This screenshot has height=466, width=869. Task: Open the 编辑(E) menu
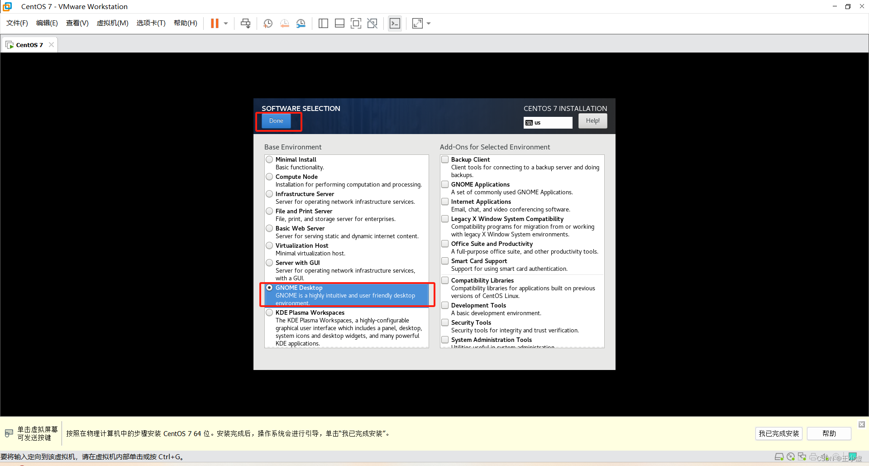click(47, 23)
